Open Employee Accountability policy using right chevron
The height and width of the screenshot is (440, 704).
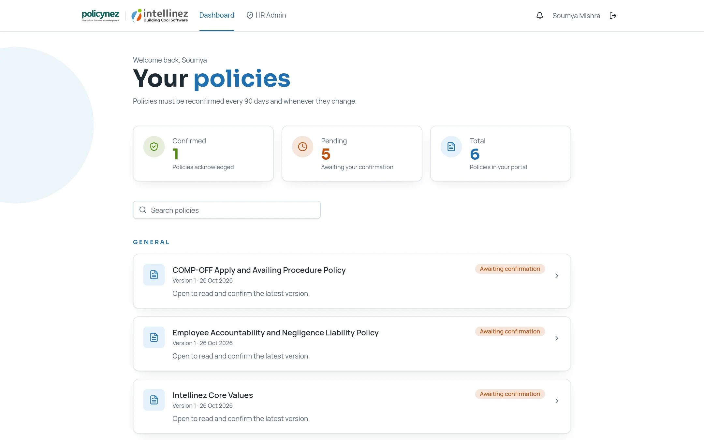(557, 338)
